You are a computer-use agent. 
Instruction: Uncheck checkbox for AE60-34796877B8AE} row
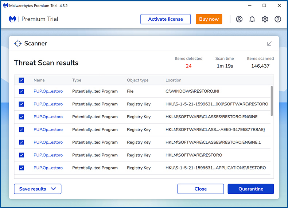coord(22,129)
